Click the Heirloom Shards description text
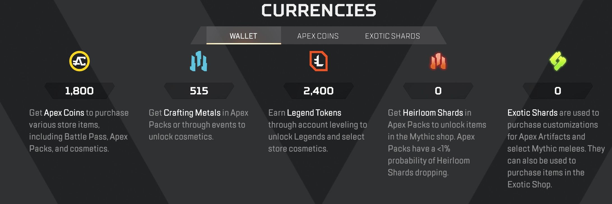Image resolution: width=612 pixels, height=204 pixels. [437, 143]
